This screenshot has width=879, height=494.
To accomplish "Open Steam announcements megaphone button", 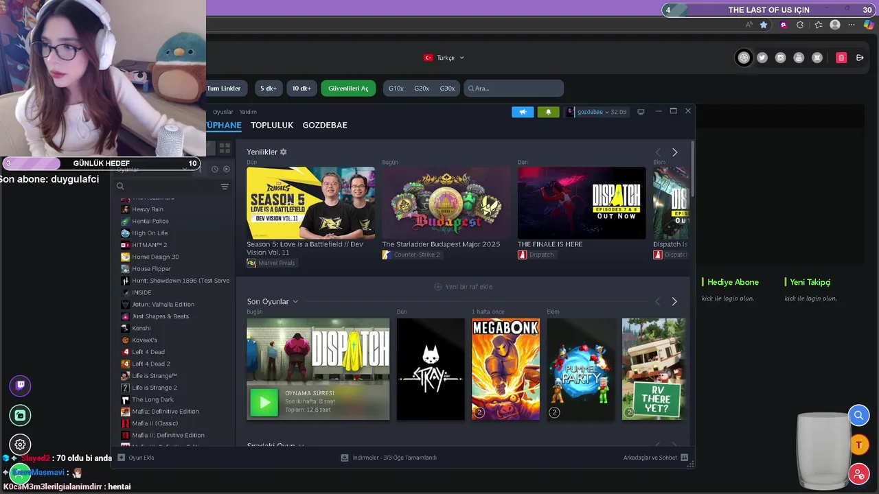I will 523,112.
